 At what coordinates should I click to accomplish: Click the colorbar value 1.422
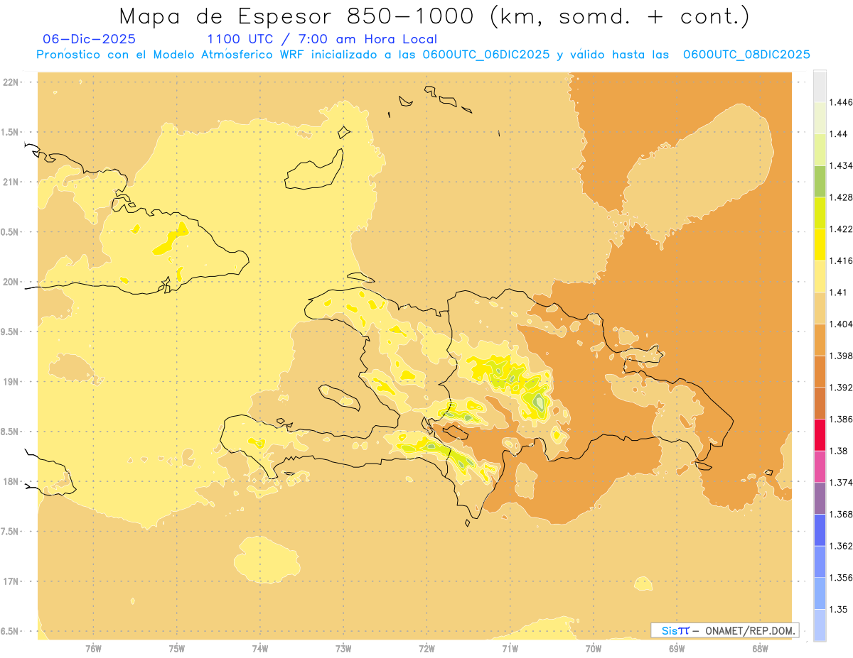point(842,229)
